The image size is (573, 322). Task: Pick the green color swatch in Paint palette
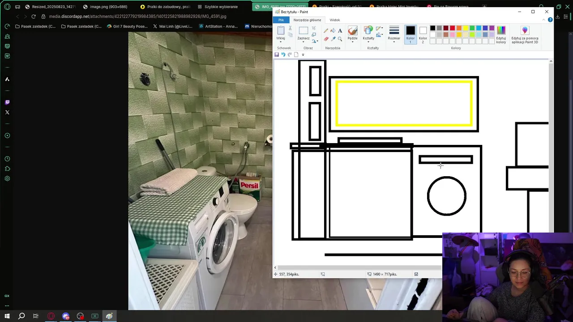pos(472,28)
